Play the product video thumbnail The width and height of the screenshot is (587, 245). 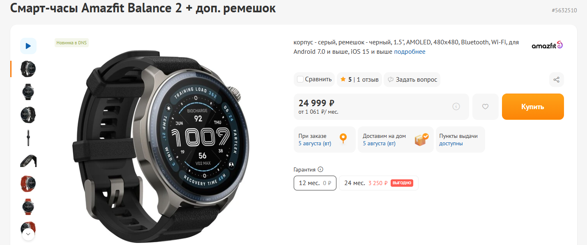click(x=28, y=46)
